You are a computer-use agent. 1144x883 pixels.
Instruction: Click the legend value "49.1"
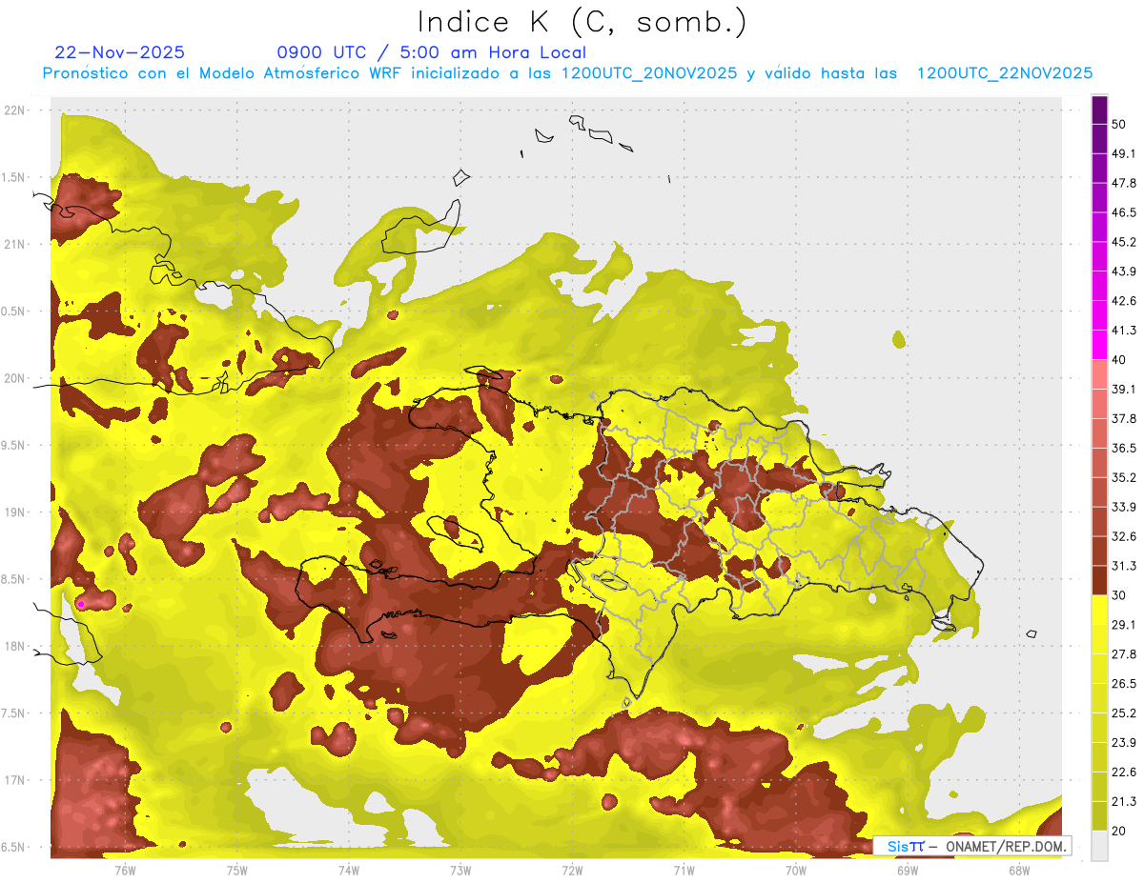pos(1124,153)
